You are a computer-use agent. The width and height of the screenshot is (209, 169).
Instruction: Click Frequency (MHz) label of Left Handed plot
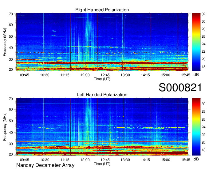(x=5, y=127)
